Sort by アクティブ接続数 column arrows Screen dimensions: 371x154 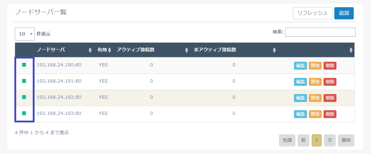186,50
